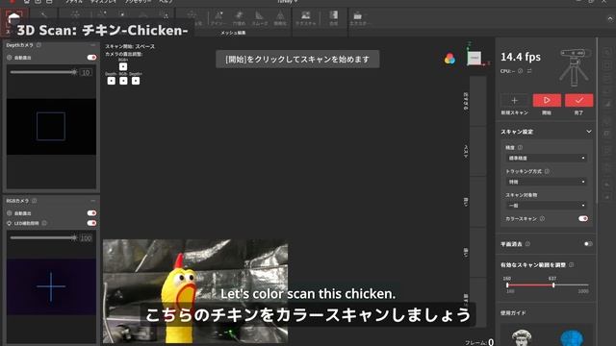Click the first usage guide thumbnail
The height and width of the screenshot is (346, 616).
click(522, 337)
